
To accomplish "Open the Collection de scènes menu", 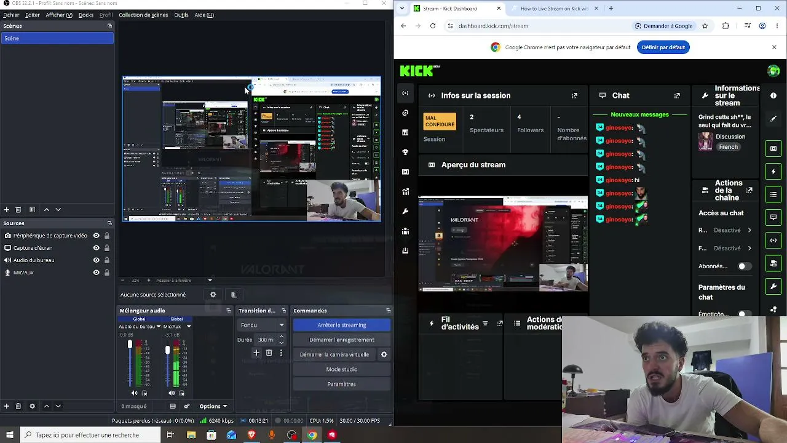I will point(143,15).
